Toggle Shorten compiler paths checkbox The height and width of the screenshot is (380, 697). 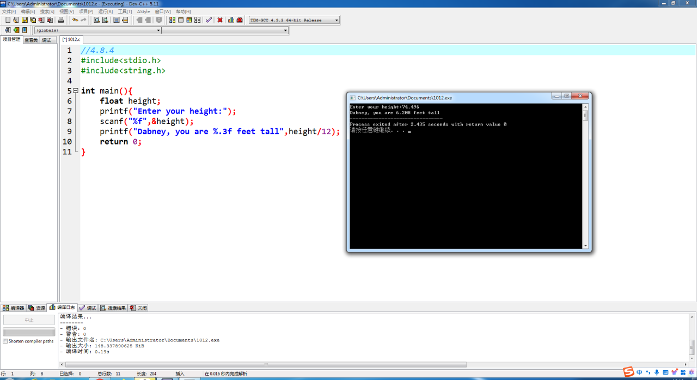pos(5,341)
